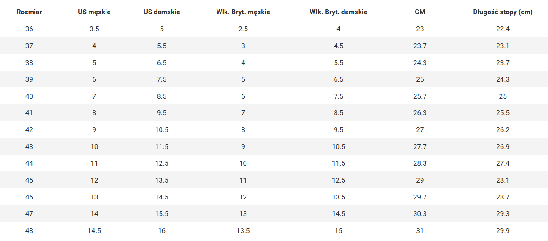Select the US męskie value 14.5
The height and width of the screenshot is (241, 548).
94,231
